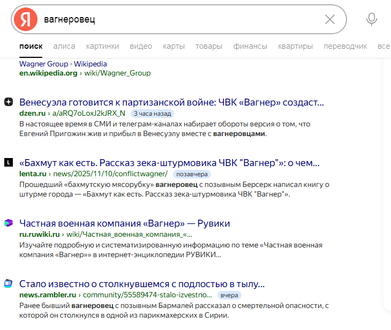Open Стало известно о столкнувшемся с подлостью result
Screen dimensions: 391x330
click(x=142, y=284)
